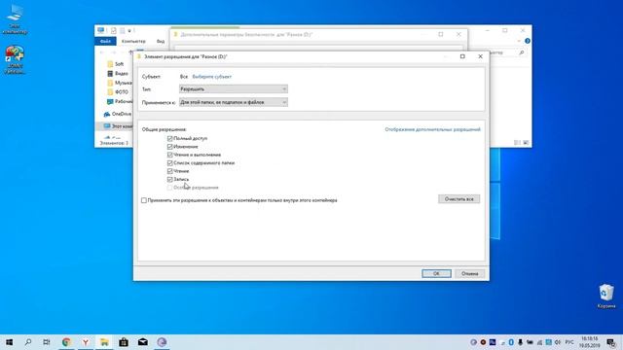Open Task View on taskbar
623x350 pixels.
point(47,342)
